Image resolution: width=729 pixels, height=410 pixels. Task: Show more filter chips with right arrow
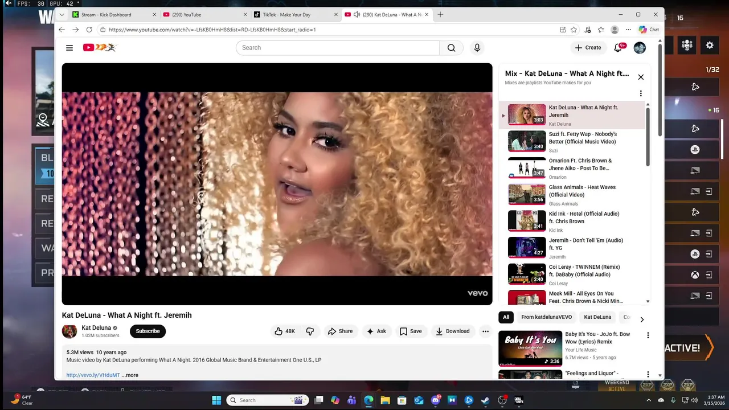(x=642, y=319)
